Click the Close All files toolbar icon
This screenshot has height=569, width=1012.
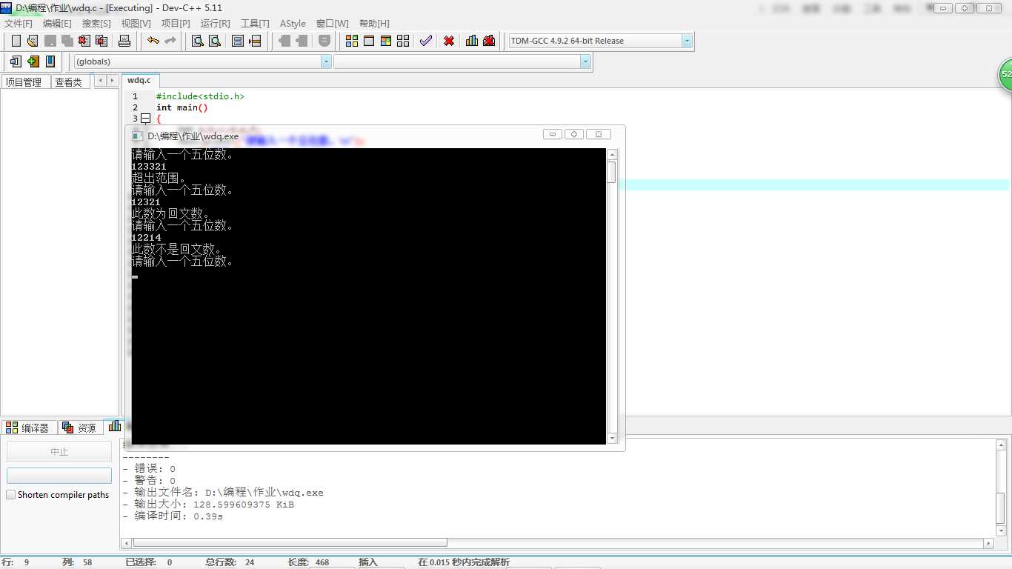[x=101, y=41]
